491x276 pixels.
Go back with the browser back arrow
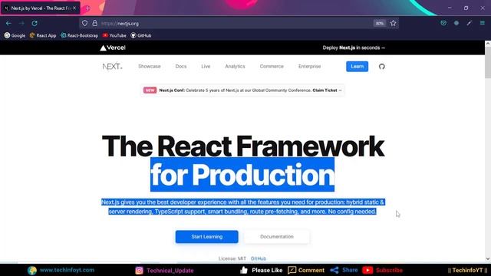point(8,24)
